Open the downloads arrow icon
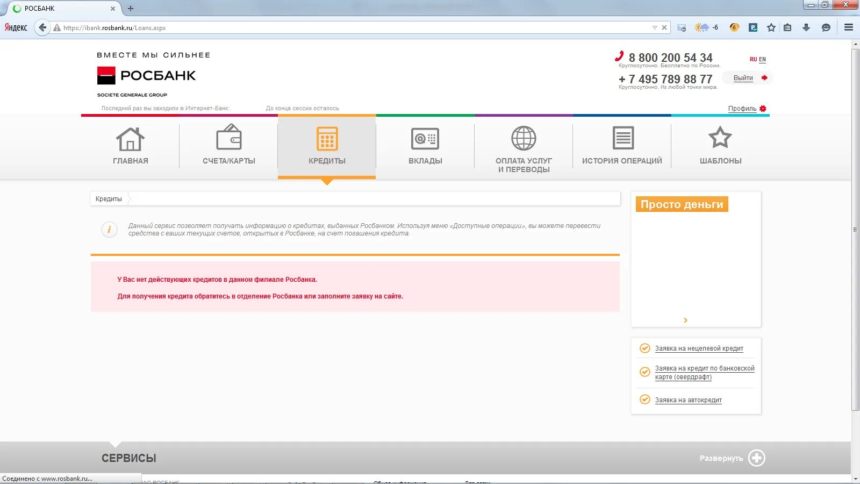860x484 pixels. pos(806,27)
